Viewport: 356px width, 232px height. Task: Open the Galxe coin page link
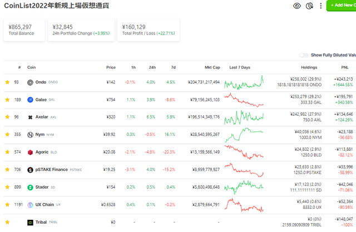41,100
